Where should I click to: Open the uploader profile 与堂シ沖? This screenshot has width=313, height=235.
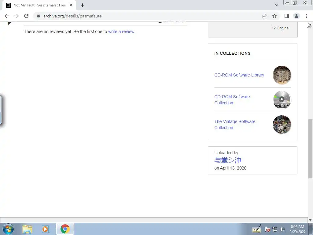point(228,160)
